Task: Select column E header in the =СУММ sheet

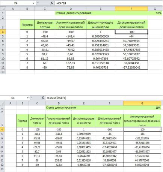Action: pos(84,103)
